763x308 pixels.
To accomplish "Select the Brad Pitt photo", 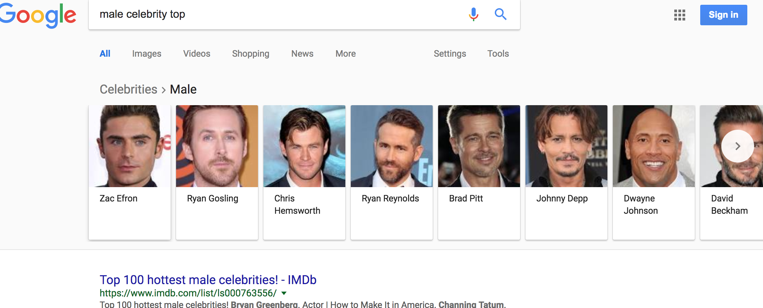I will coord(479,146).
